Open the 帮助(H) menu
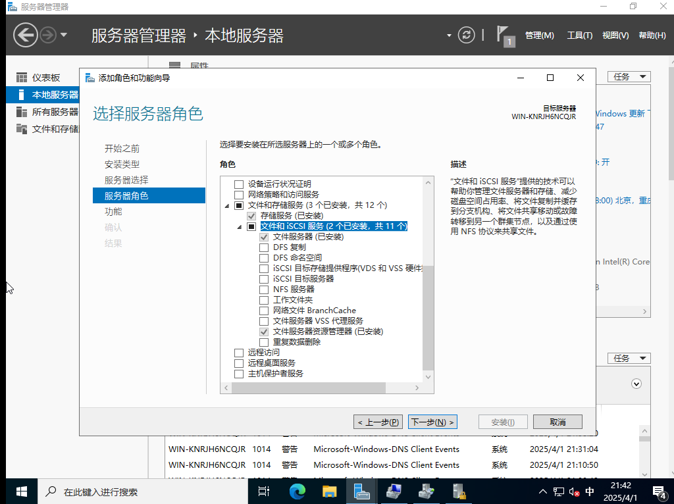The height and width of the screenshot is (504, 674). coord(652,36)
